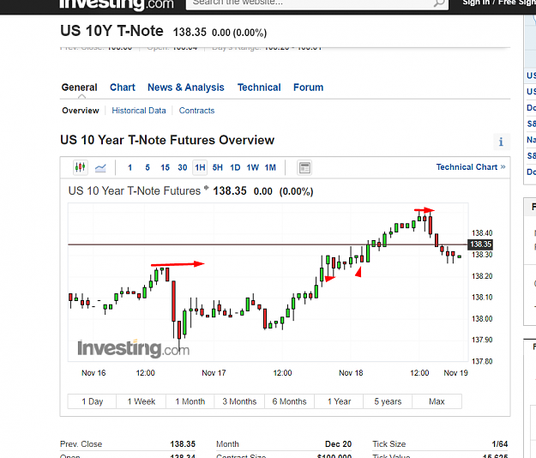Open the chart news overlay icon
The height and width of the screenshot is (458, 536).
(304, 168)
